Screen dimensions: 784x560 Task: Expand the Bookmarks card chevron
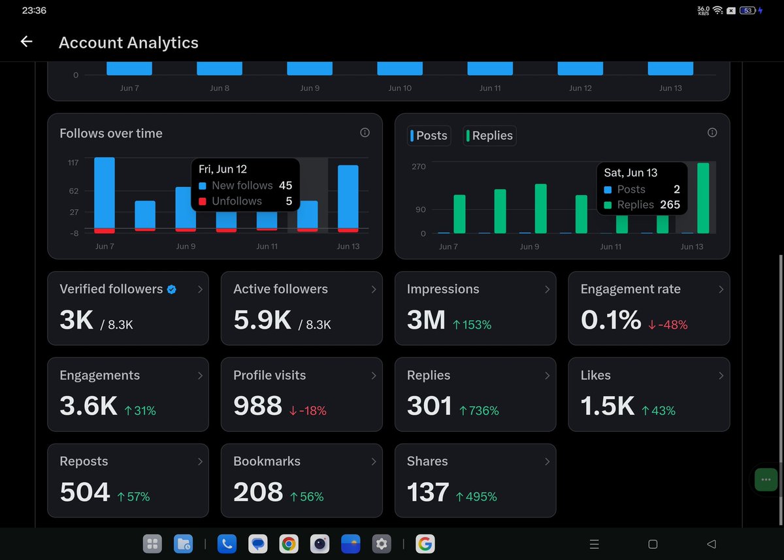pyautogui.click(x=374, y=462)
